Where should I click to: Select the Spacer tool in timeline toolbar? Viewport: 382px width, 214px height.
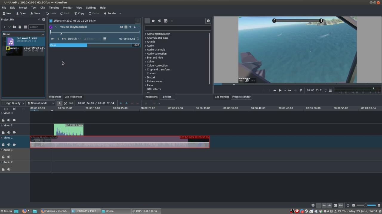71,103
